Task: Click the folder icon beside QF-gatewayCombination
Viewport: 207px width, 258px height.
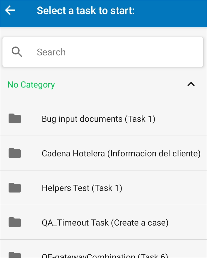Action: click(15, 255)
